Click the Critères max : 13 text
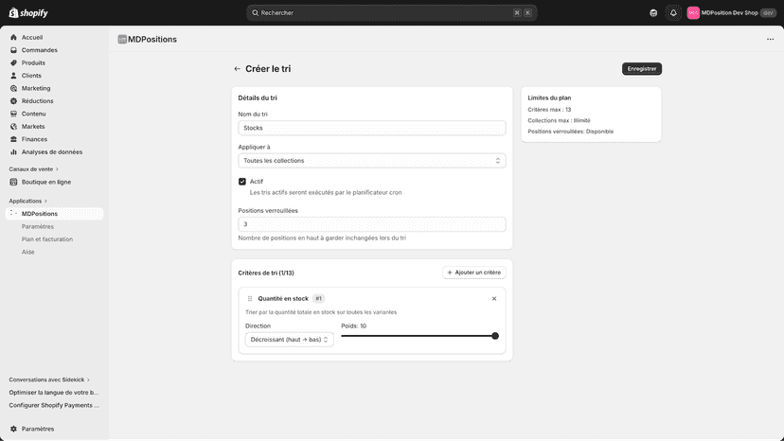The height and width of the screenshot is (441, 784). tap(549, 110)
